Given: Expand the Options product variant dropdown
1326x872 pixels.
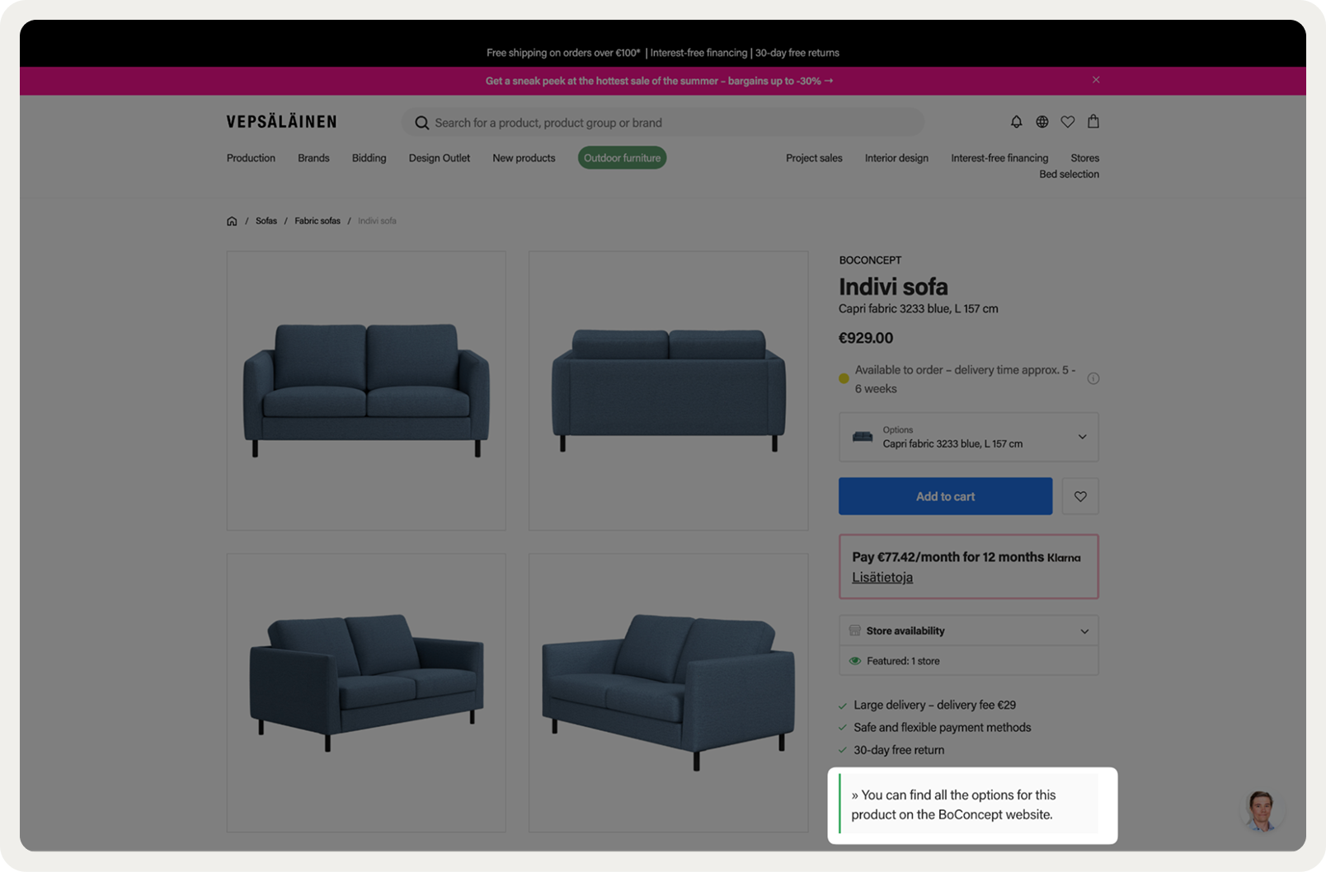Looking at the screenshot, I should point(969,437).
